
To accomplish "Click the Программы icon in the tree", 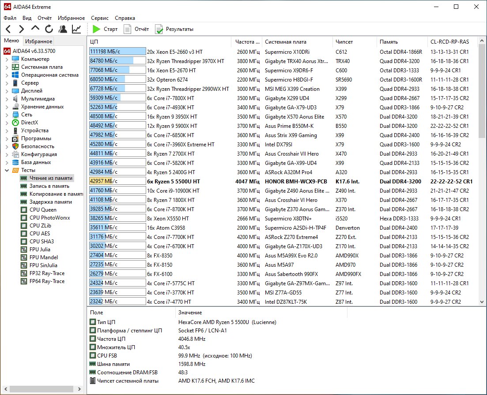I will point(15,138).
